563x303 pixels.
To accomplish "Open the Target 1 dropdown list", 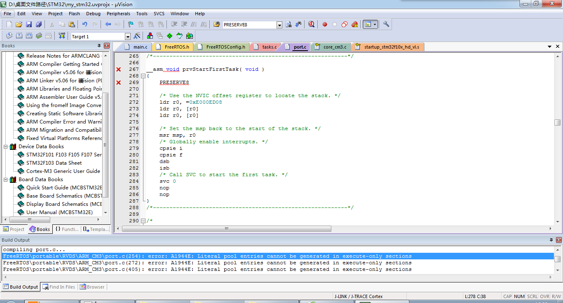I will [x=127, y=37].
